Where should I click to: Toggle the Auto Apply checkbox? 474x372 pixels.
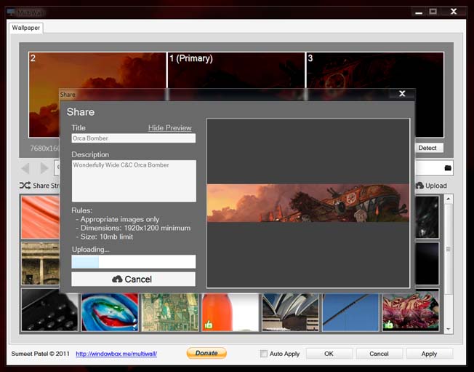pos(264,354)
